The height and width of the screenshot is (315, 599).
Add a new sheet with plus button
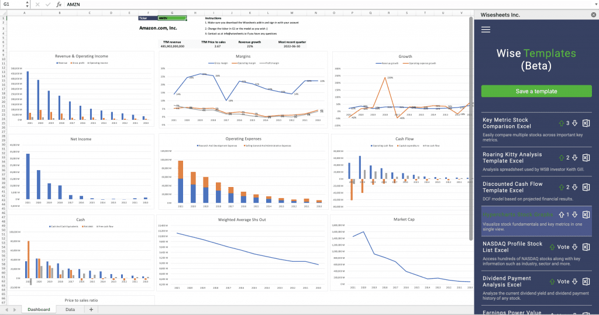[91, 309]
